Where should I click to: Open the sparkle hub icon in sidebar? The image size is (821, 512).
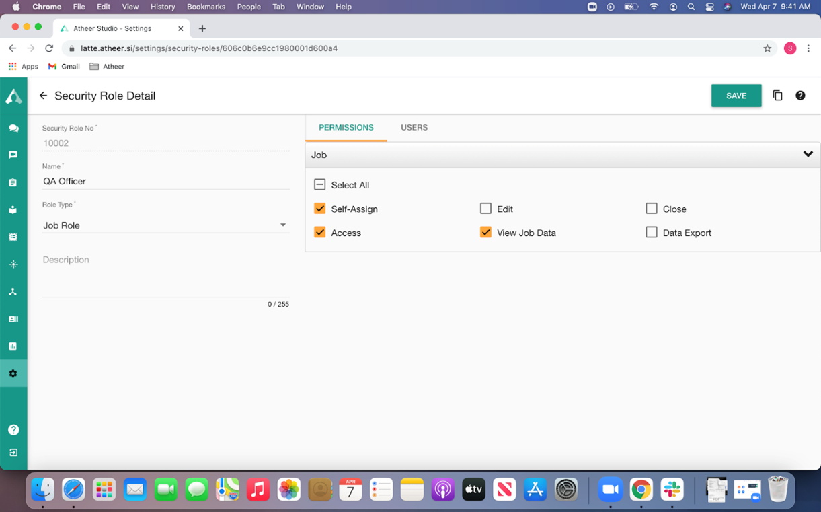tap(13, 264)
